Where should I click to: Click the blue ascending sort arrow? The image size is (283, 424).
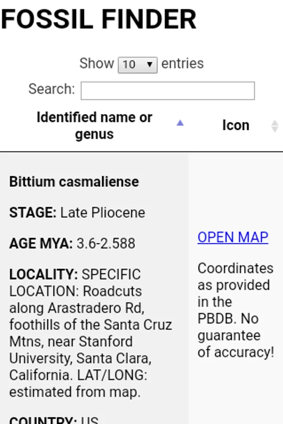point(180,123)
